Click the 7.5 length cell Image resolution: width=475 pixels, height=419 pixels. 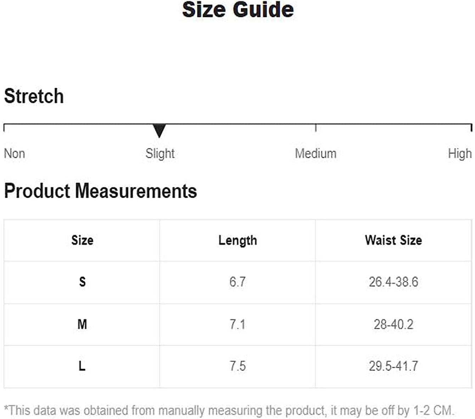click(x=238, y=366)
